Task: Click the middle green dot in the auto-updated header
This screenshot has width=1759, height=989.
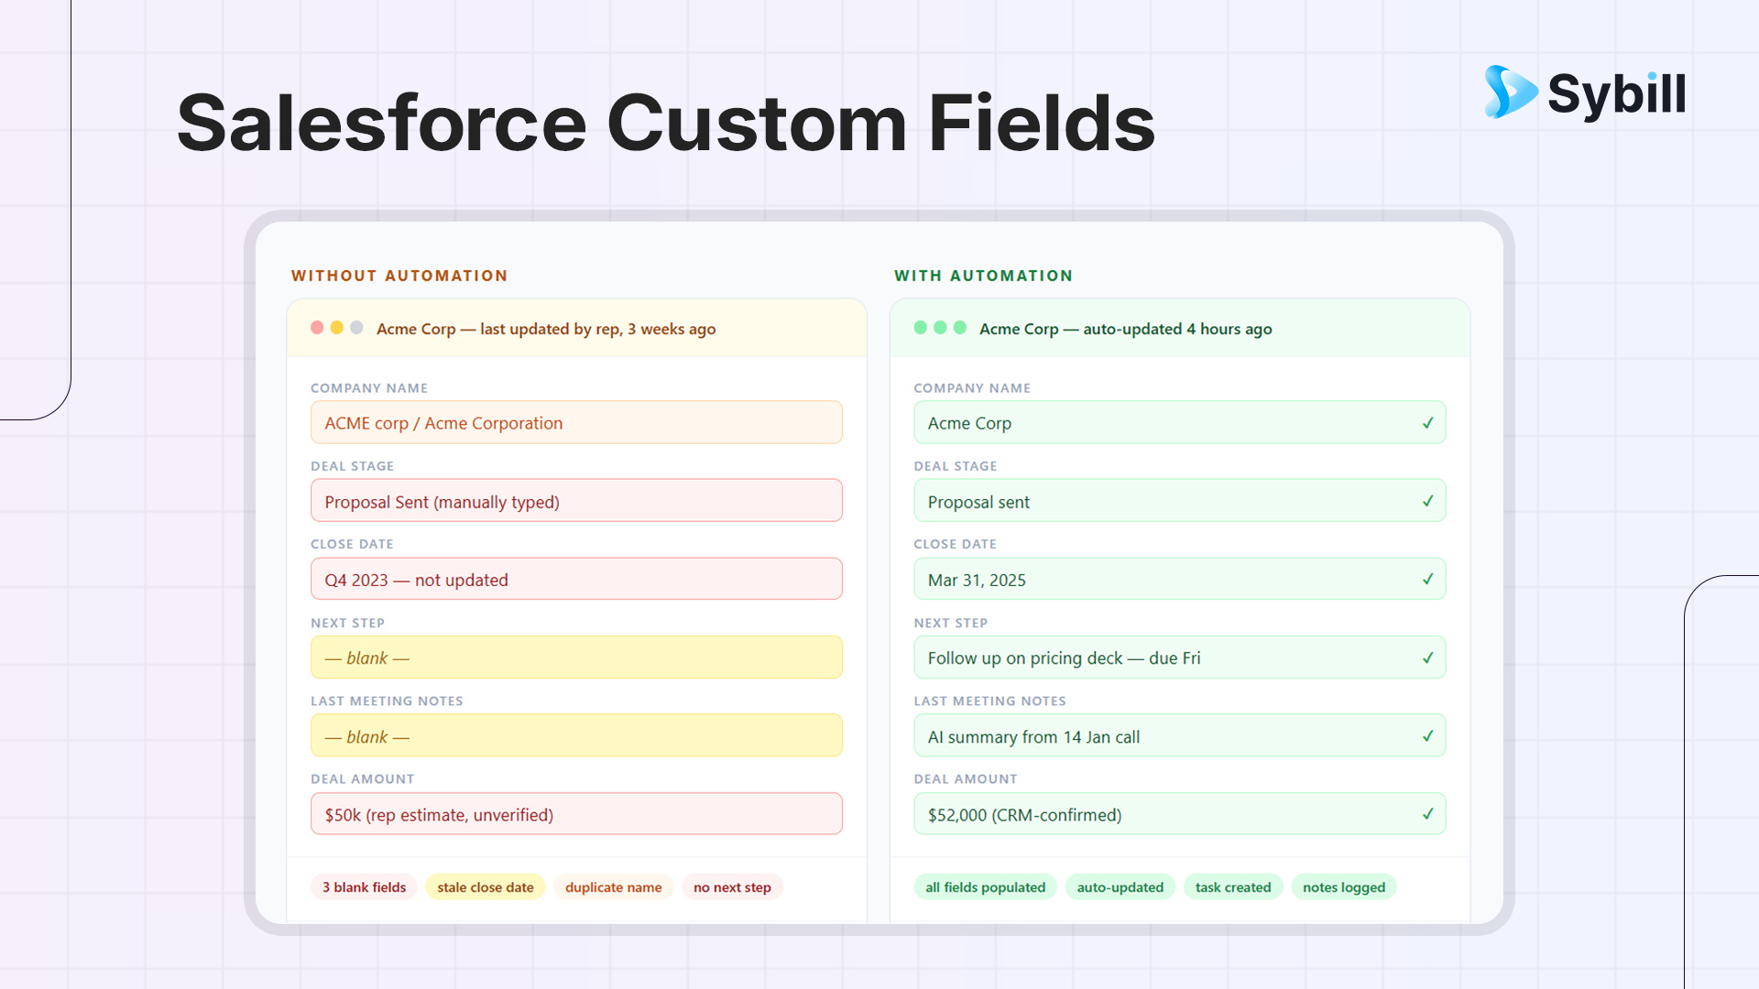Action: point(940,328)
